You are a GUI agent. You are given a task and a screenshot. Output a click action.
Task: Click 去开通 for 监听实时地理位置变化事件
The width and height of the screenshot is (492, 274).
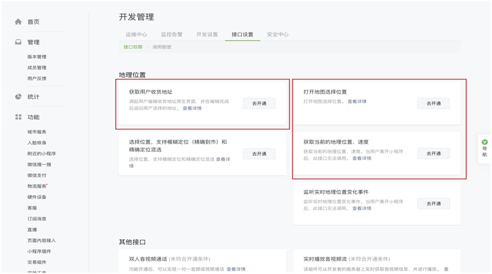coord(433,203)
